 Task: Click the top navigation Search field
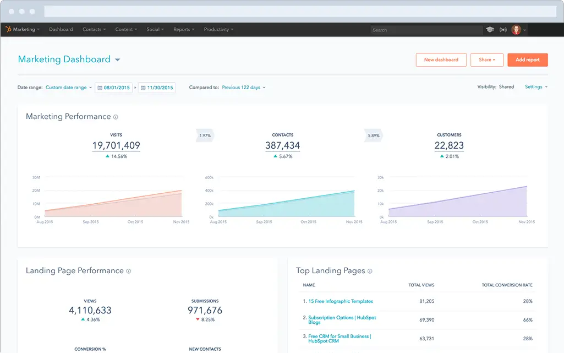(x=426, y=30)
